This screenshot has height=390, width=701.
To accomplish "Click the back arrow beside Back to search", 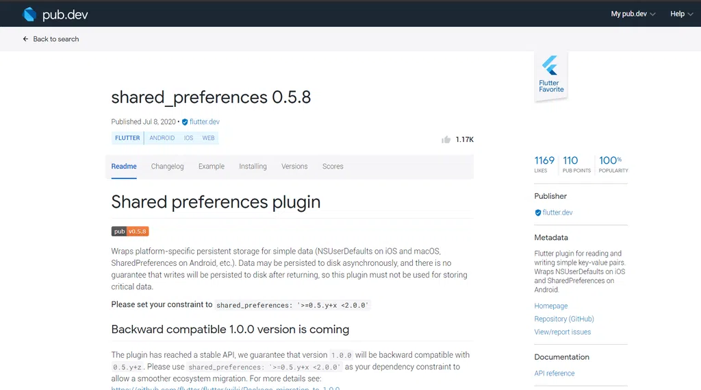I will tap(25, 39).
